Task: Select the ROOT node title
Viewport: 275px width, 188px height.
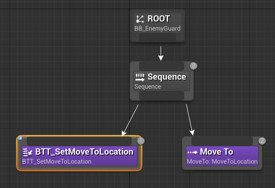Action: 159,19
